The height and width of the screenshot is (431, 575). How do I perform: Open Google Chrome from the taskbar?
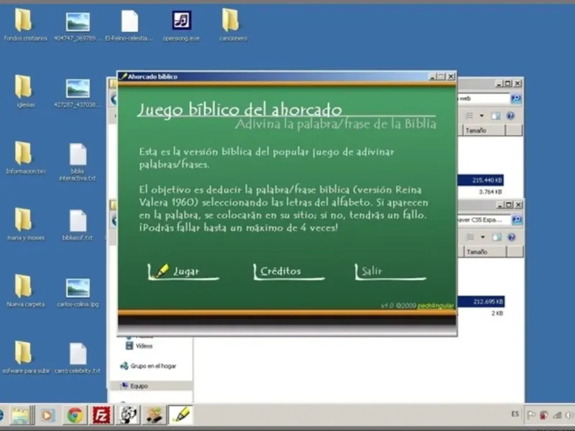click(75, 416)
